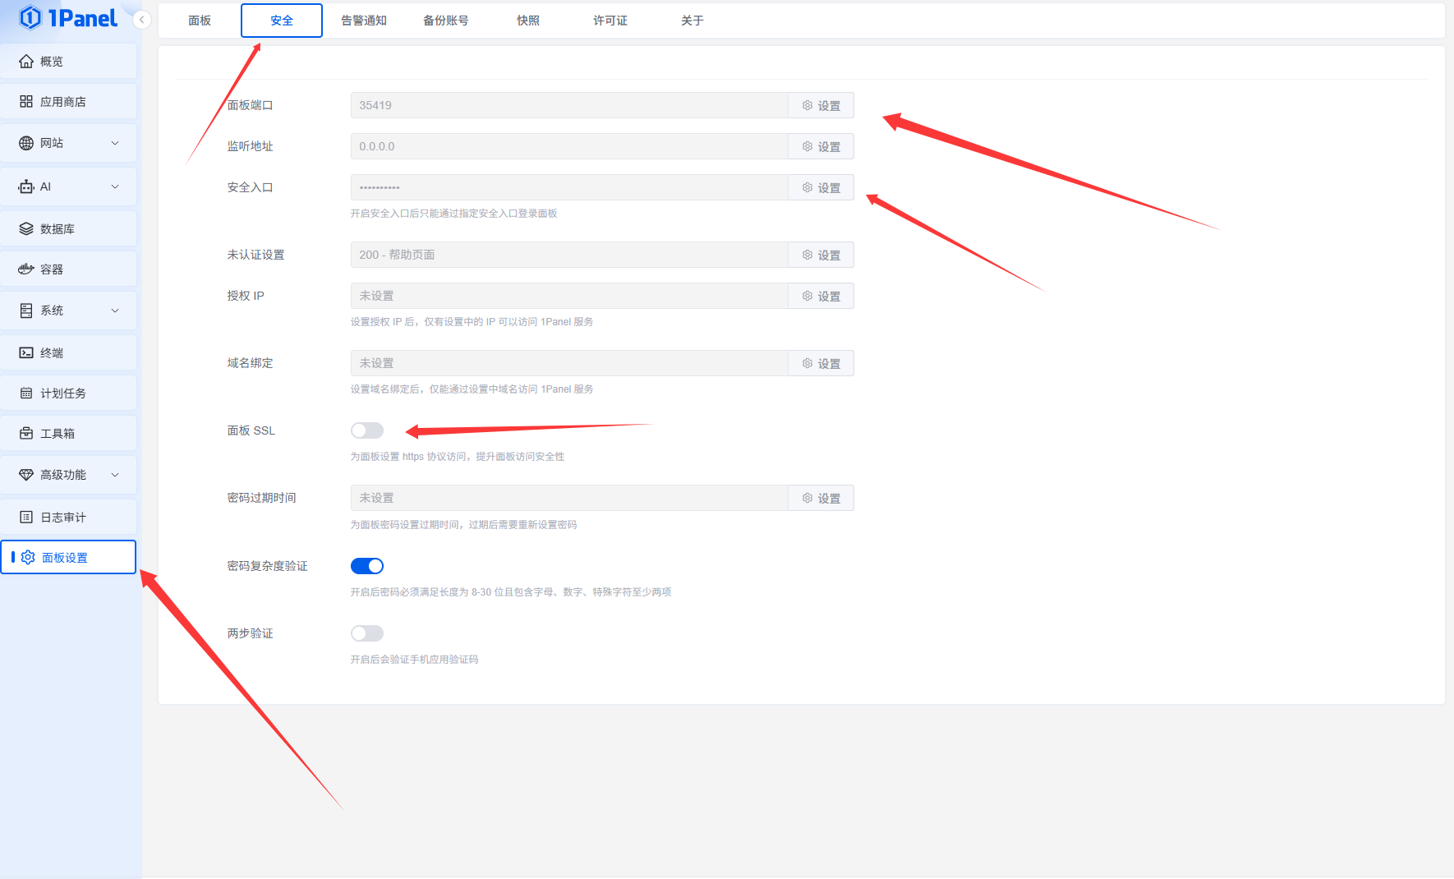Enable the 面板 SSL toggle
Viewport: 1454px width, 879px height.
pos(367,430)
